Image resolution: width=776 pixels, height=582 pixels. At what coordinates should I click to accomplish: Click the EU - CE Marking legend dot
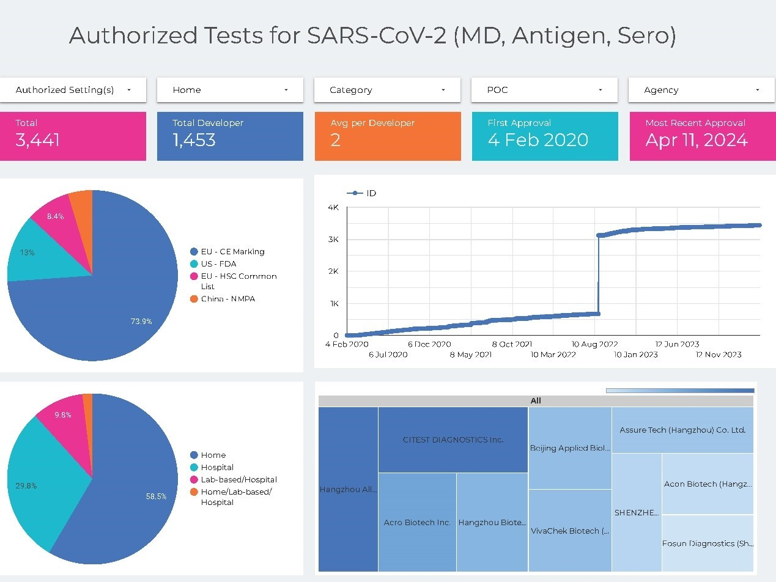click(194, 251)
